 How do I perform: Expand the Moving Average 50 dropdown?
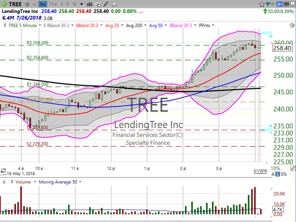pyautogui.click(x=80, y=182)
